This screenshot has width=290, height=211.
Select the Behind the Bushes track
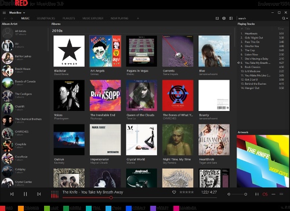point(262,84)
